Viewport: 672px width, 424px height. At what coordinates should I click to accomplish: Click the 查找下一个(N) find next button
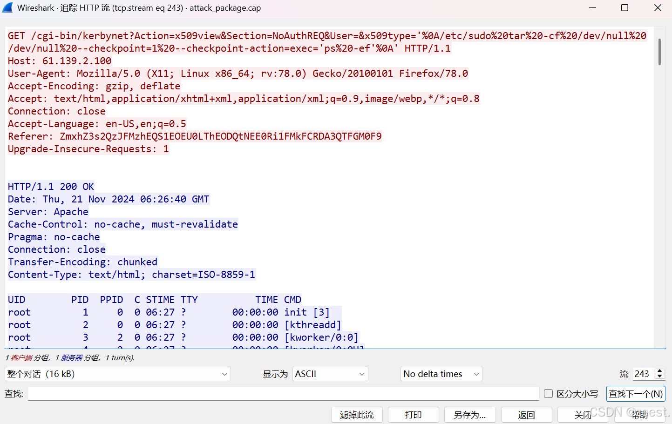click(x=636, y=394)
